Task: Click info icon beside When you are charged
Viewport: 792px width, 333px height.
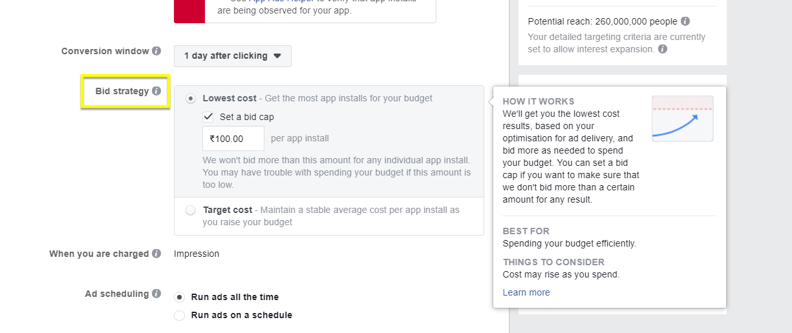Action: [x=156, y=254]
